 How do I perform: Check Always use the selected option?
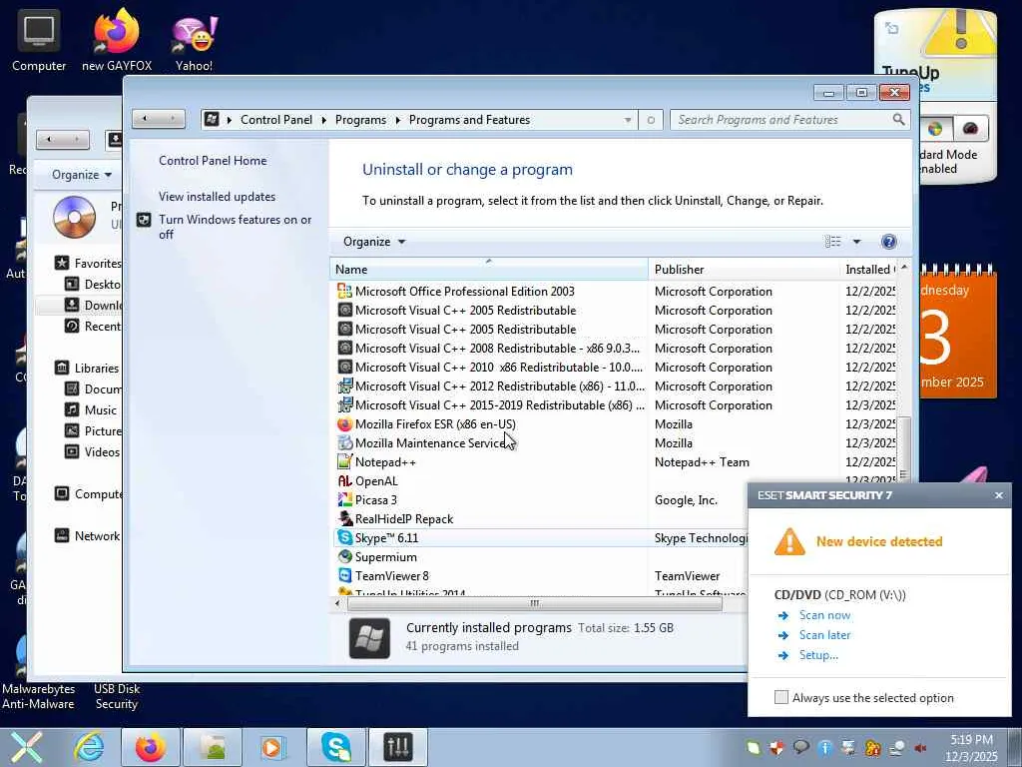coord(780,697)
